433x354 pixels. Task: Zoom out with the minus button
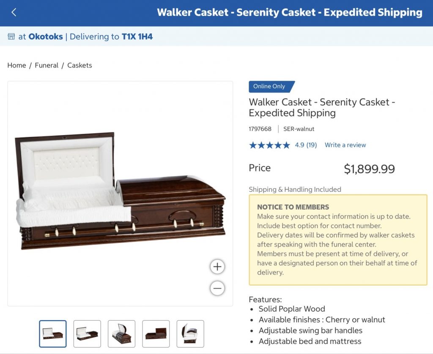[x=217, y=289]
